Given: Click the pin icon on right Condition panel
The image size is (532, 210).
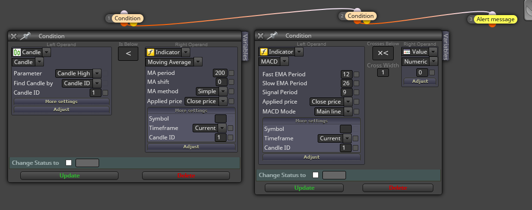Looking at the screenshot, I should 272,35.
